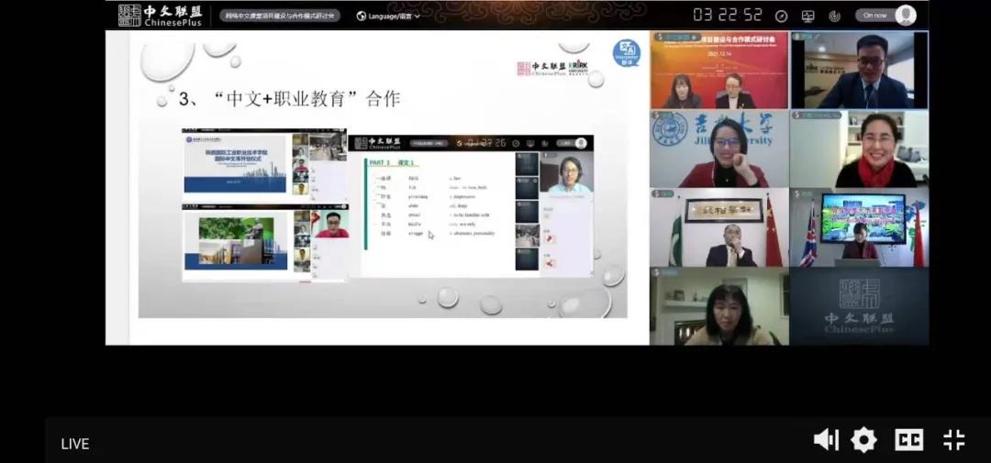Viewport: 991px width, 463px height.
Task: Click the ChinesePlus logo in top bar
Action: [x=160, y=16]
